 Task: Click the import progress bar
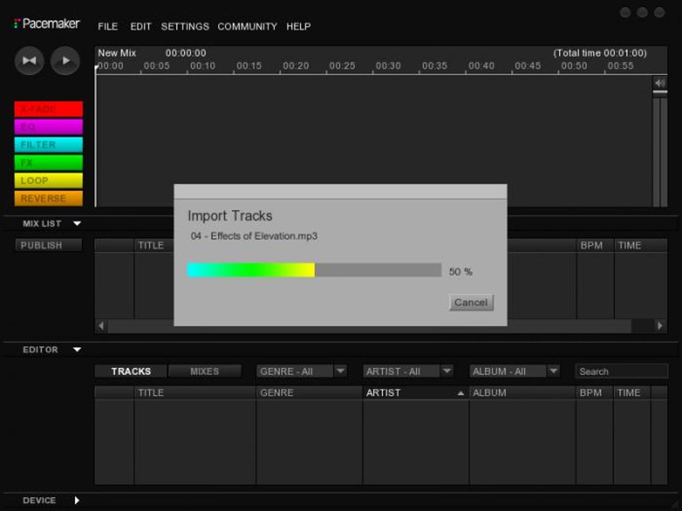pos(314,270)
